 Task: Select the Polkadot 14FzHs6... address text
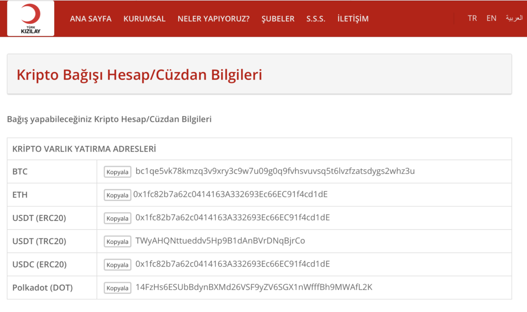[254, 287]
